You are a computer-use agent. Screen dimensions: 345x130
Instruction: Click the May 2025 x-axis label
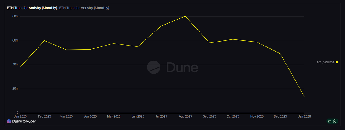click(114, 116)
